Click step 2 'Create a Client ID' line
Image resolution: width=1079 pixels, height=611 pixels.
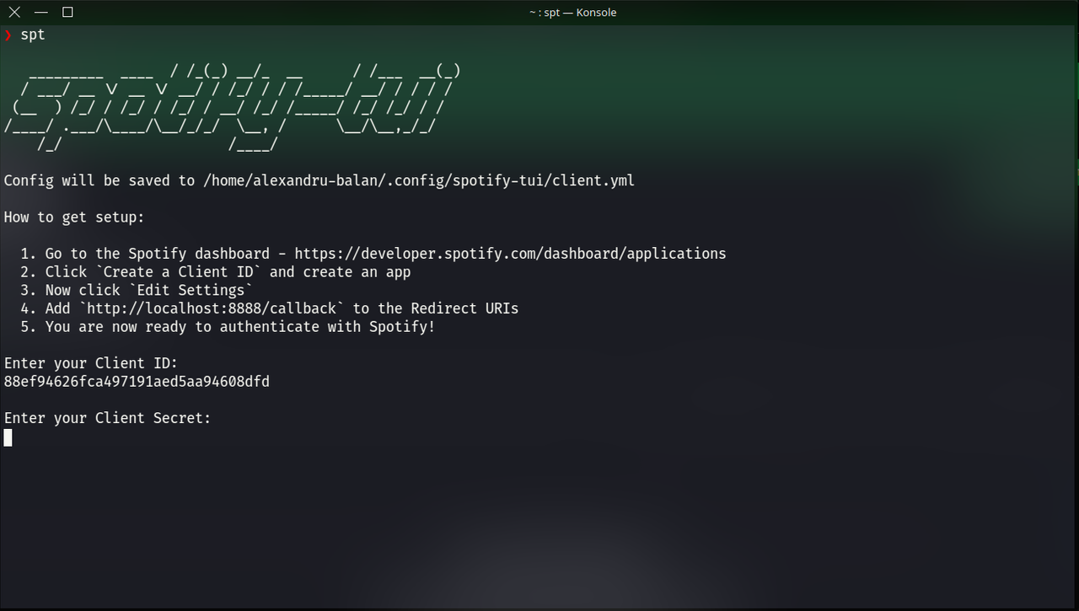217,272
